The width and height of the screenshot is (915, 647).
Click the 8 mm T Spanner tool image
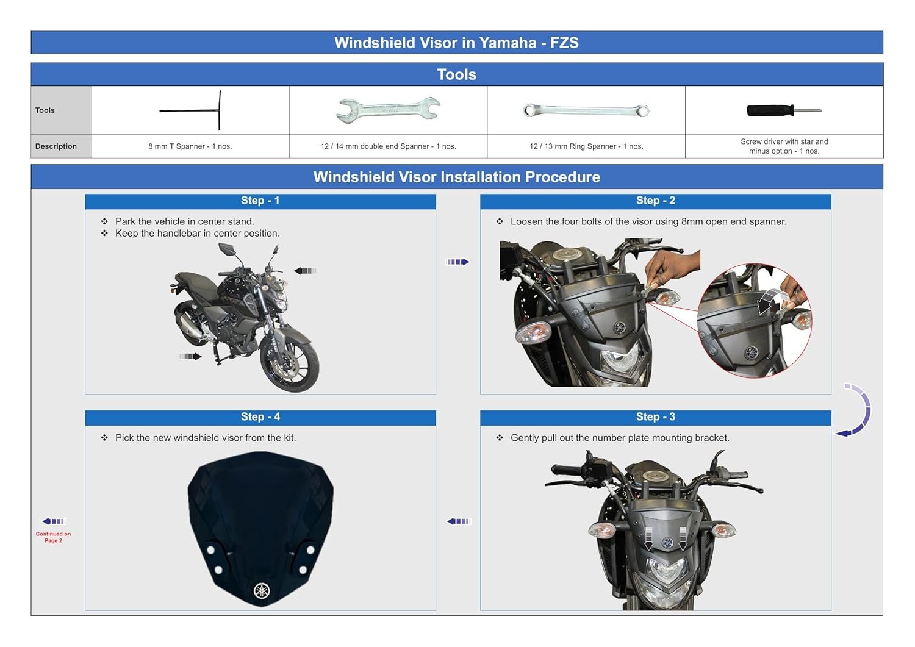pos(190,110)
